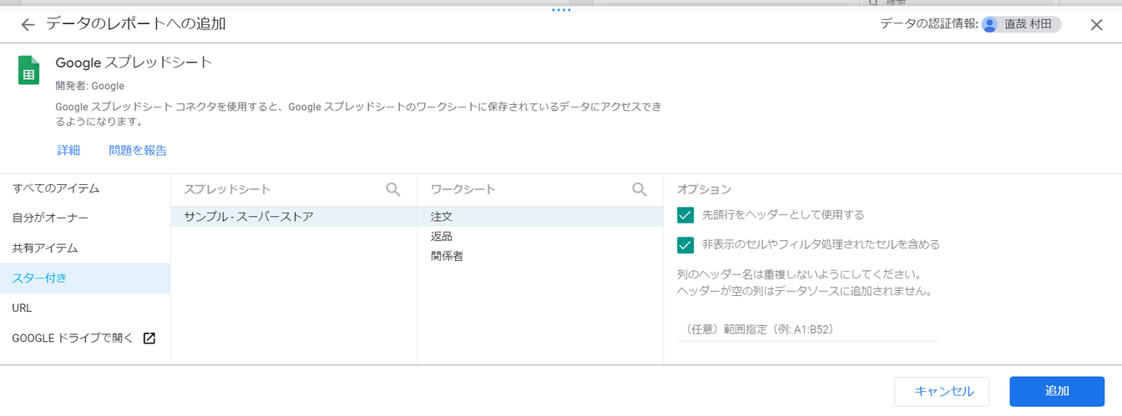Select サンプル - スーパーストア spreadsheet
The image size is (1122, 416).
[294, 217]
